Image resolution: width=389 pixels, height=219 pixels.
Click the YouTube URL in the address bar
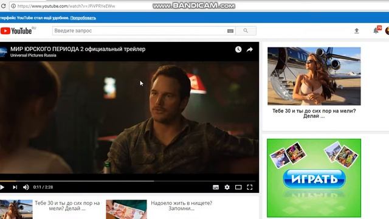tap(66, 6)
